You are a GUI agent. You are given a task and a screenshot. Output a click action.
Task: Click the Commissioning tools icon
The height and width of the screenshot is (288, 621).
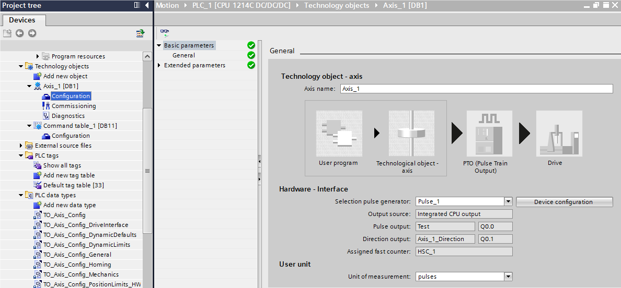tap(46, 106)
